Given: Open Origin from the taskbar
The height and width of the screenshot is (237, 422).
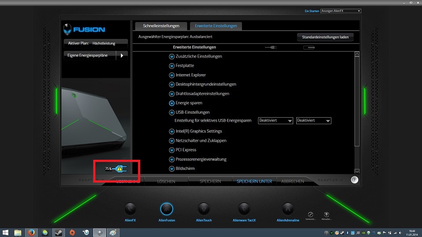Looking at the screenshot, I should [72, 233].
